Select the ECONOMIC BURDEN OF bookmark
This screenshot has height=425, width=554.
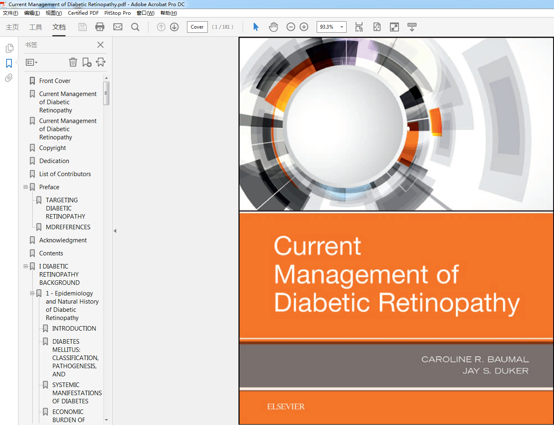coord(68,416)
